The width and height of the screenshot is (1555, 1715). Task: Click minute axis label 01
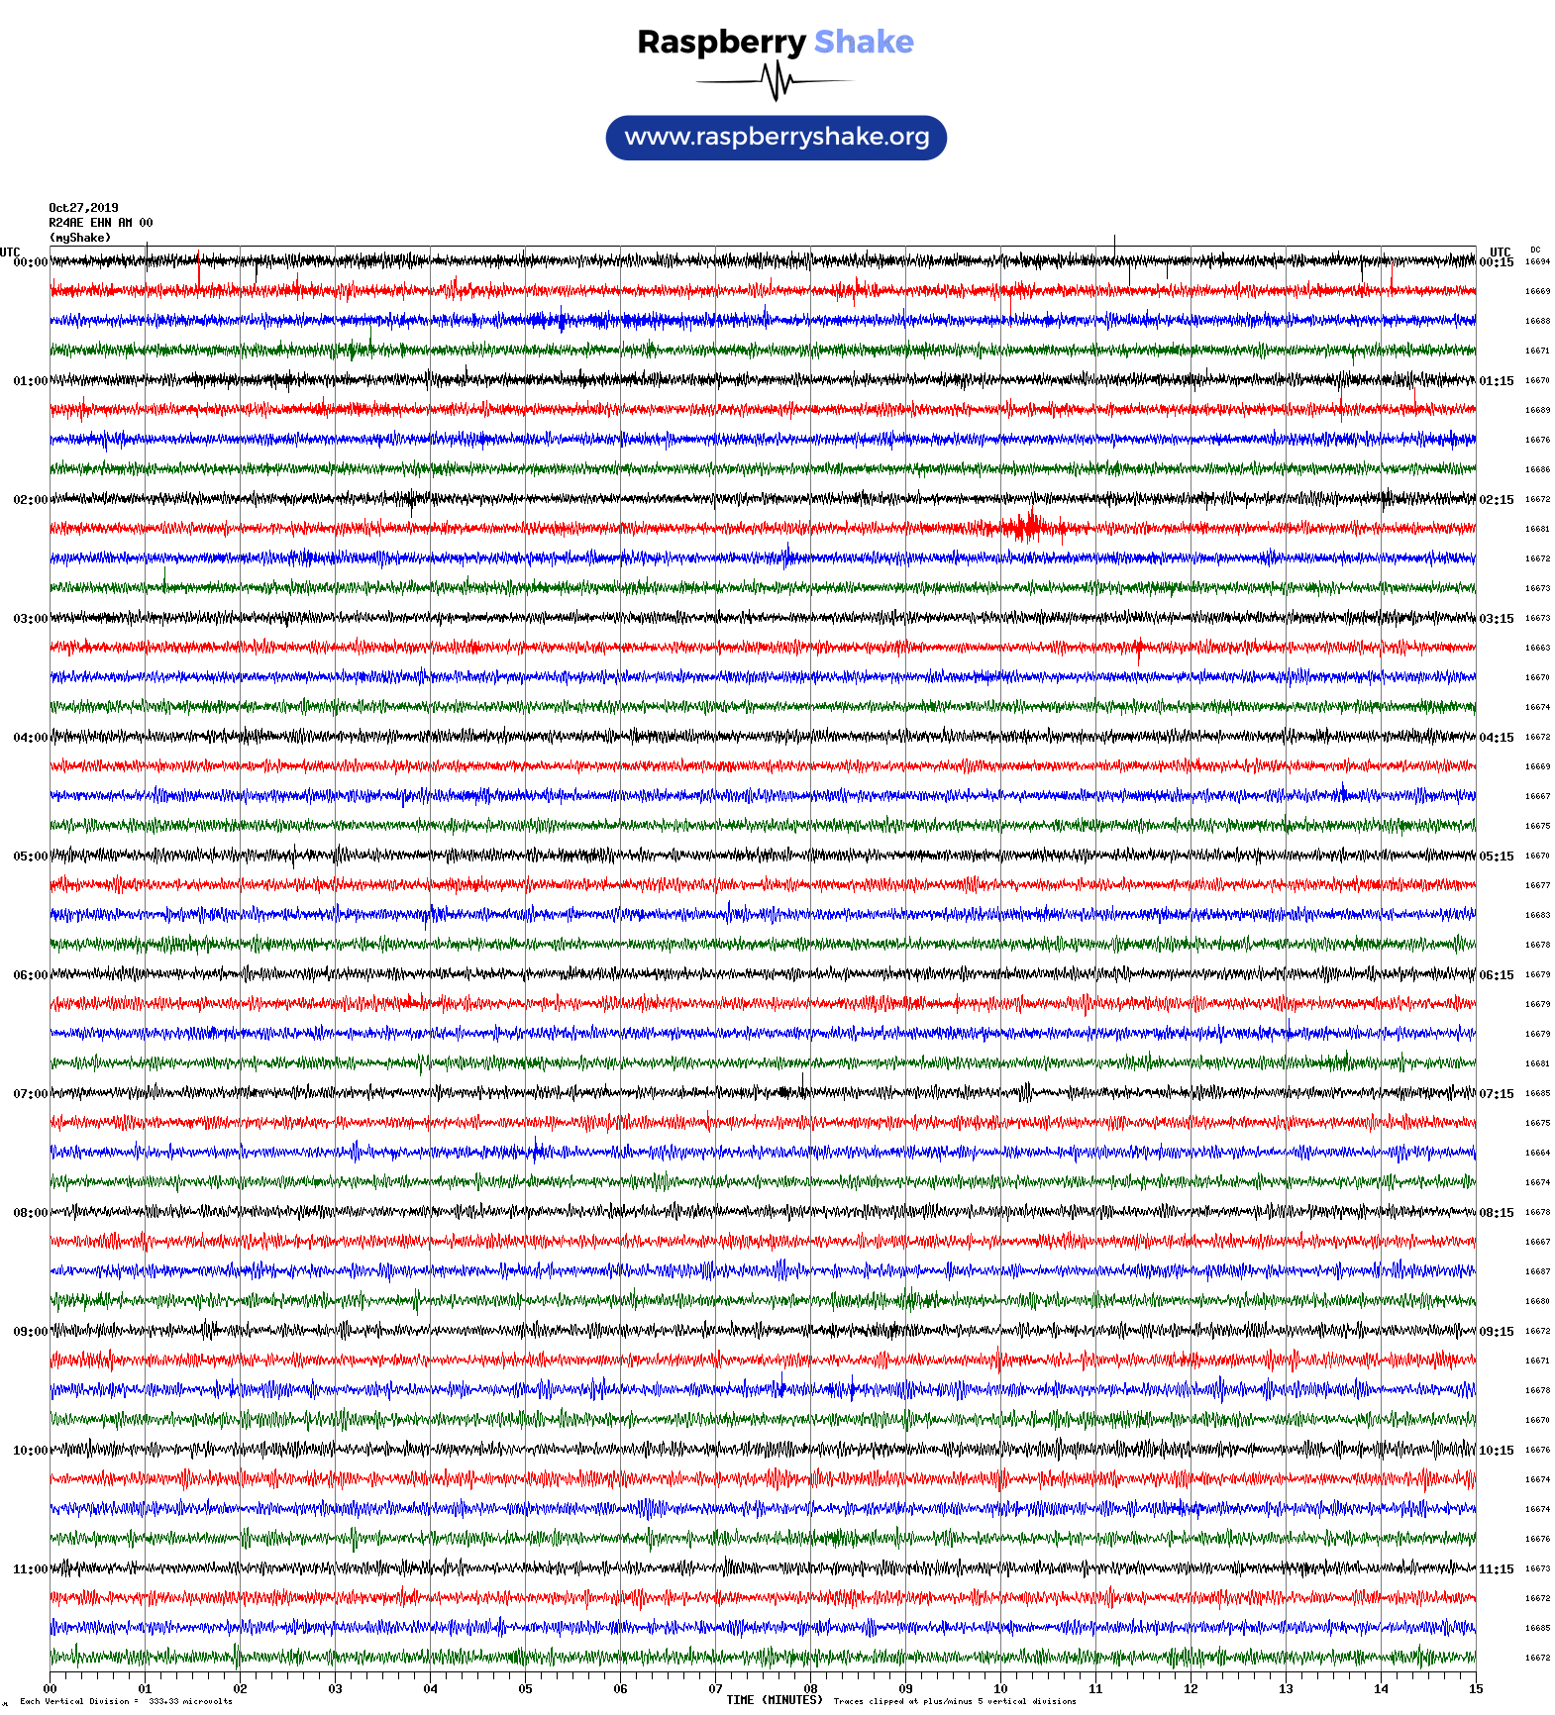145,1689
